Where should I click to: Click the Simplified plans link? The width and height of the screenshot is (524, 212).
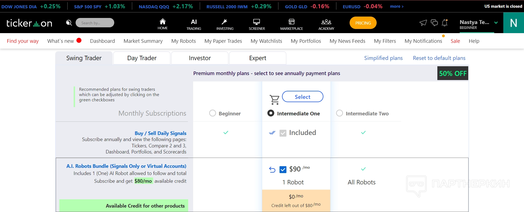coord(383,58)
